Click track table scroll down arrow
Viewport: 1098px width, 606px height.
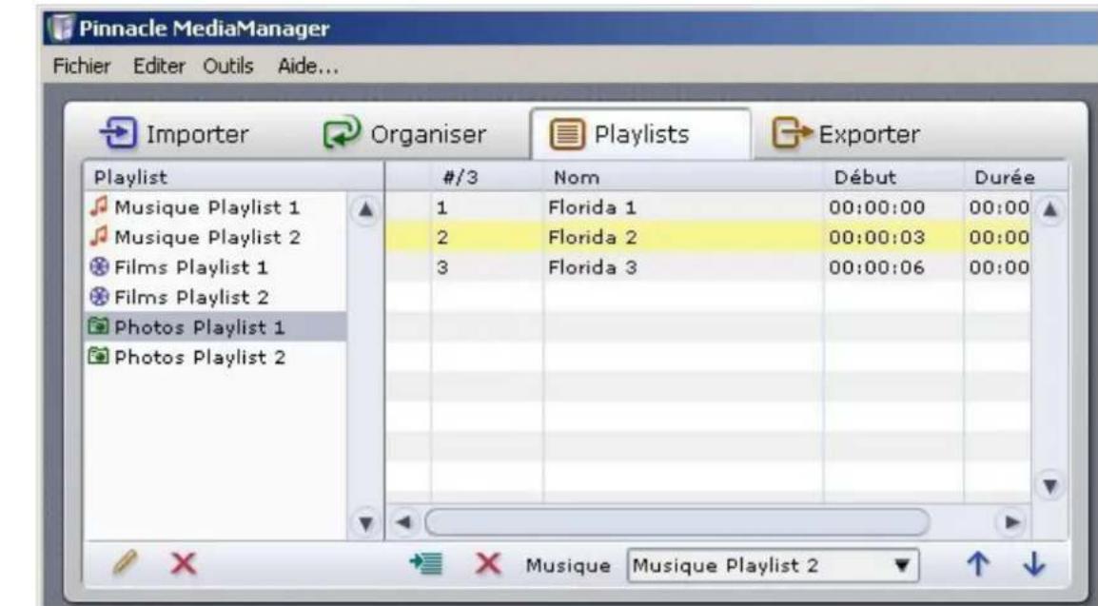point(1049,485)
